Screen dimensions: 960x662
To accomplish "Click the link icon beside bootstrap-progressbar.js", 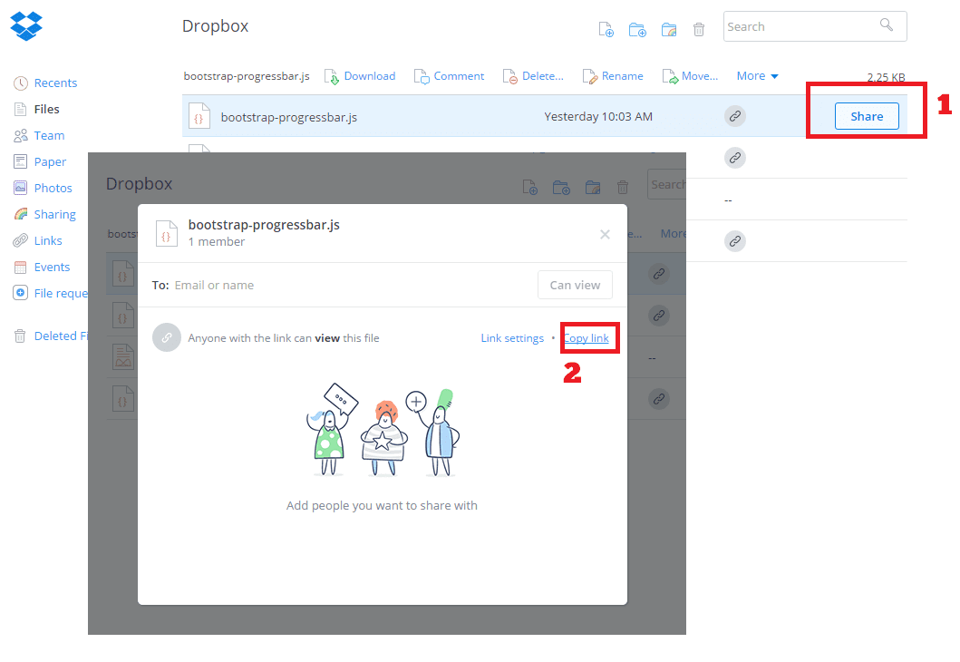I will click(x=734, y=116).
